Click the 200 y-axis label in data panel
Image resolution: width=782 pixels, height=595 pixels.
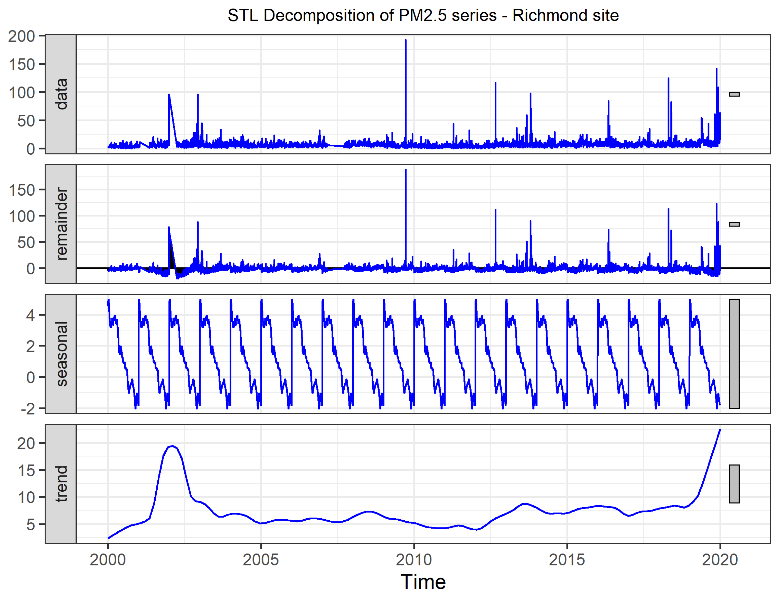pyautogui.click(x=22, y=36)
